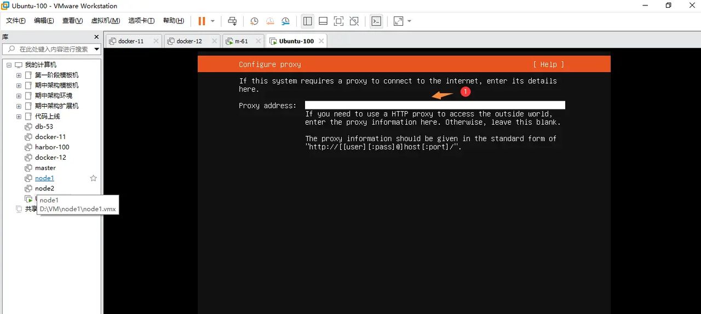The width and height of the screenshot is (701, 314).
Task: Click the db-53 VM icon in tree
Action: click(x=28, y=126)
